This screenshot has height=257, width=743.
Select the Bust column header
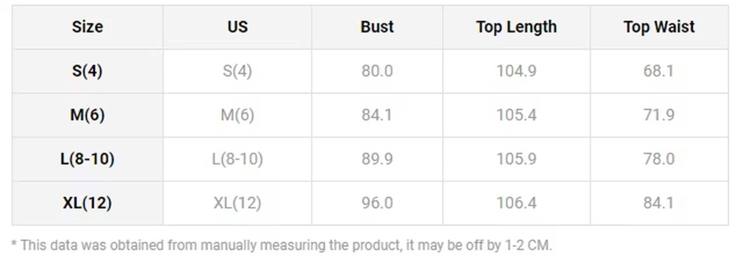(x=377, y=27)
